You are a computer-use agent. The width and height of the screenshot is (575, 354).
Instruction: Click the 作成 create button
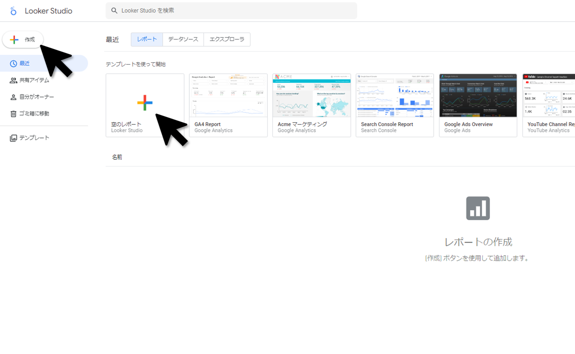(23, 39)
